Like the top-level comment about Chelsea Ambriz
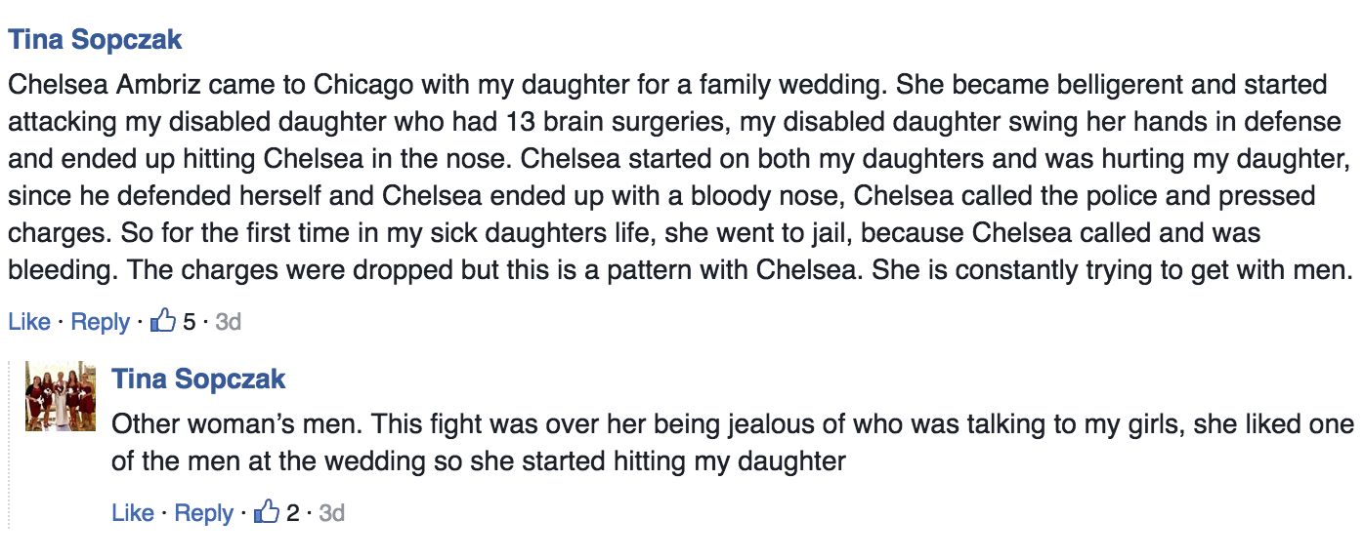This screenshot has width=1364, height=560. [x=29, y=322]
